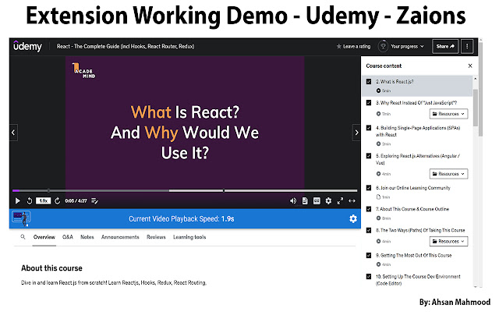Click the Udemy logo

pos(27,46)
